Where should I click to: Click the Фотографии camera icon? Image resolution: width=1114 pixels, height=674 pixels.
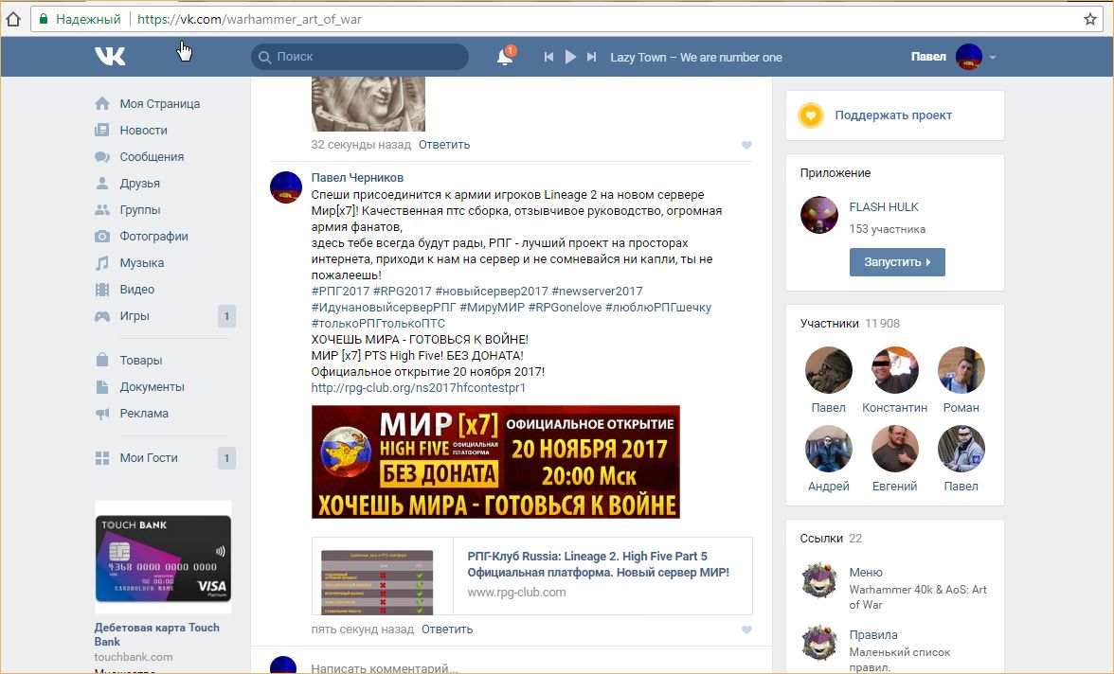[x=102, y=237]
